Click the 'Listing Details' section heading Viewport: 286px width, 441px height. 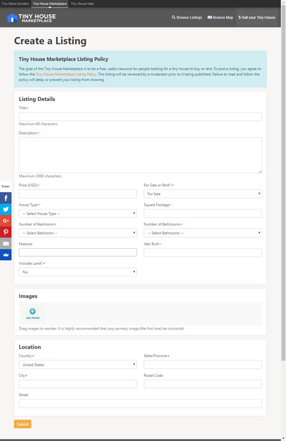(37, 99)
